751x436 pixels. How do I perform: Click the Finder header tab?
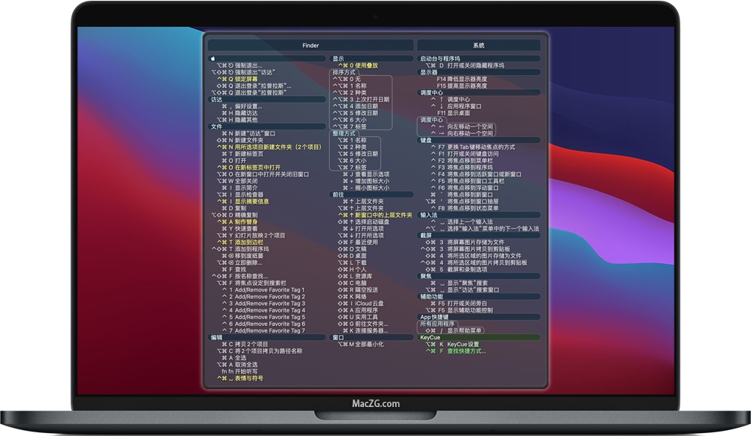click(x=310, y=45)
